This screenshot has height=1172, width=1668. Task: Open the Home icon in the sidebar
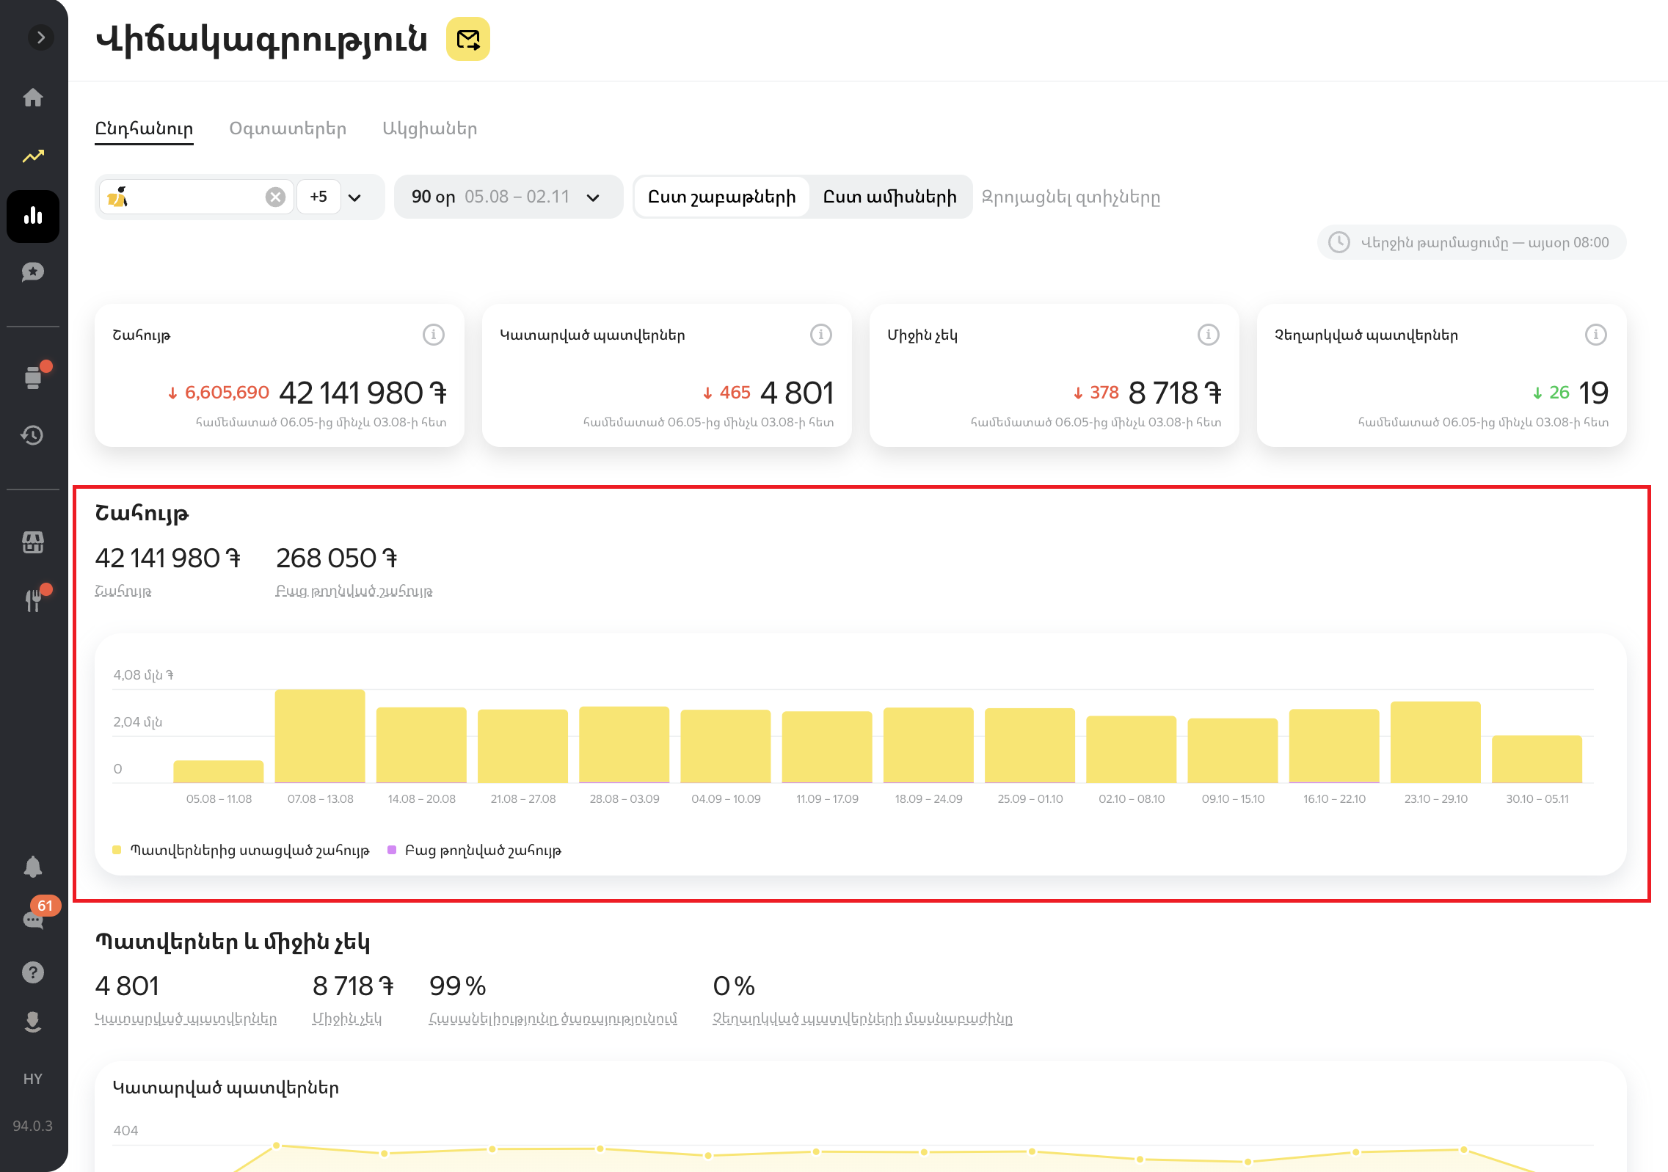(x=33, y=98)
